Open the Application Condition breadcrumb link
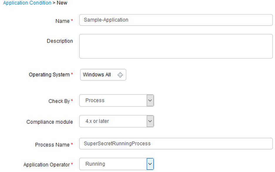This screenshot has height=172, width=275. click(x=27, y=3)
